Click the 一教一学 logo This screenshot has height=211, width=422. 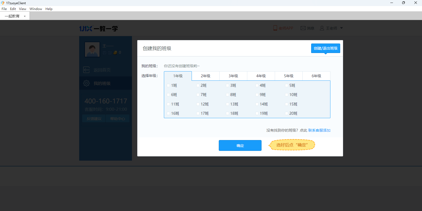(98, 28)
